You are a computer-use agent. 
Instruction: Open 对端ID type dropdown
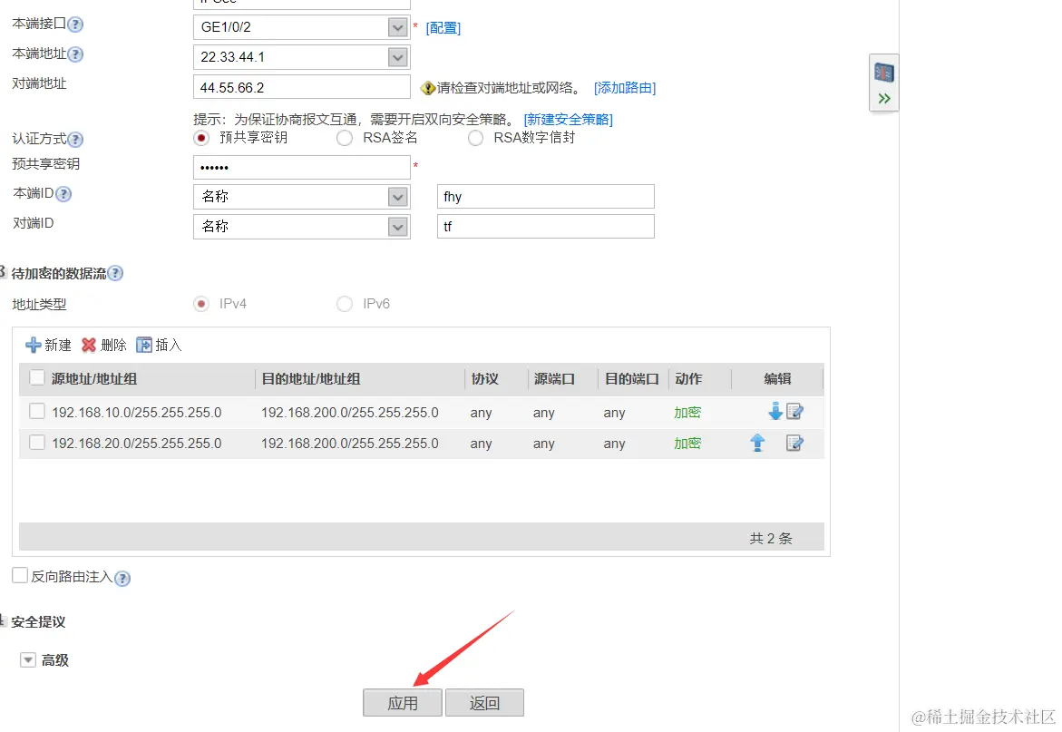point(397,227)
